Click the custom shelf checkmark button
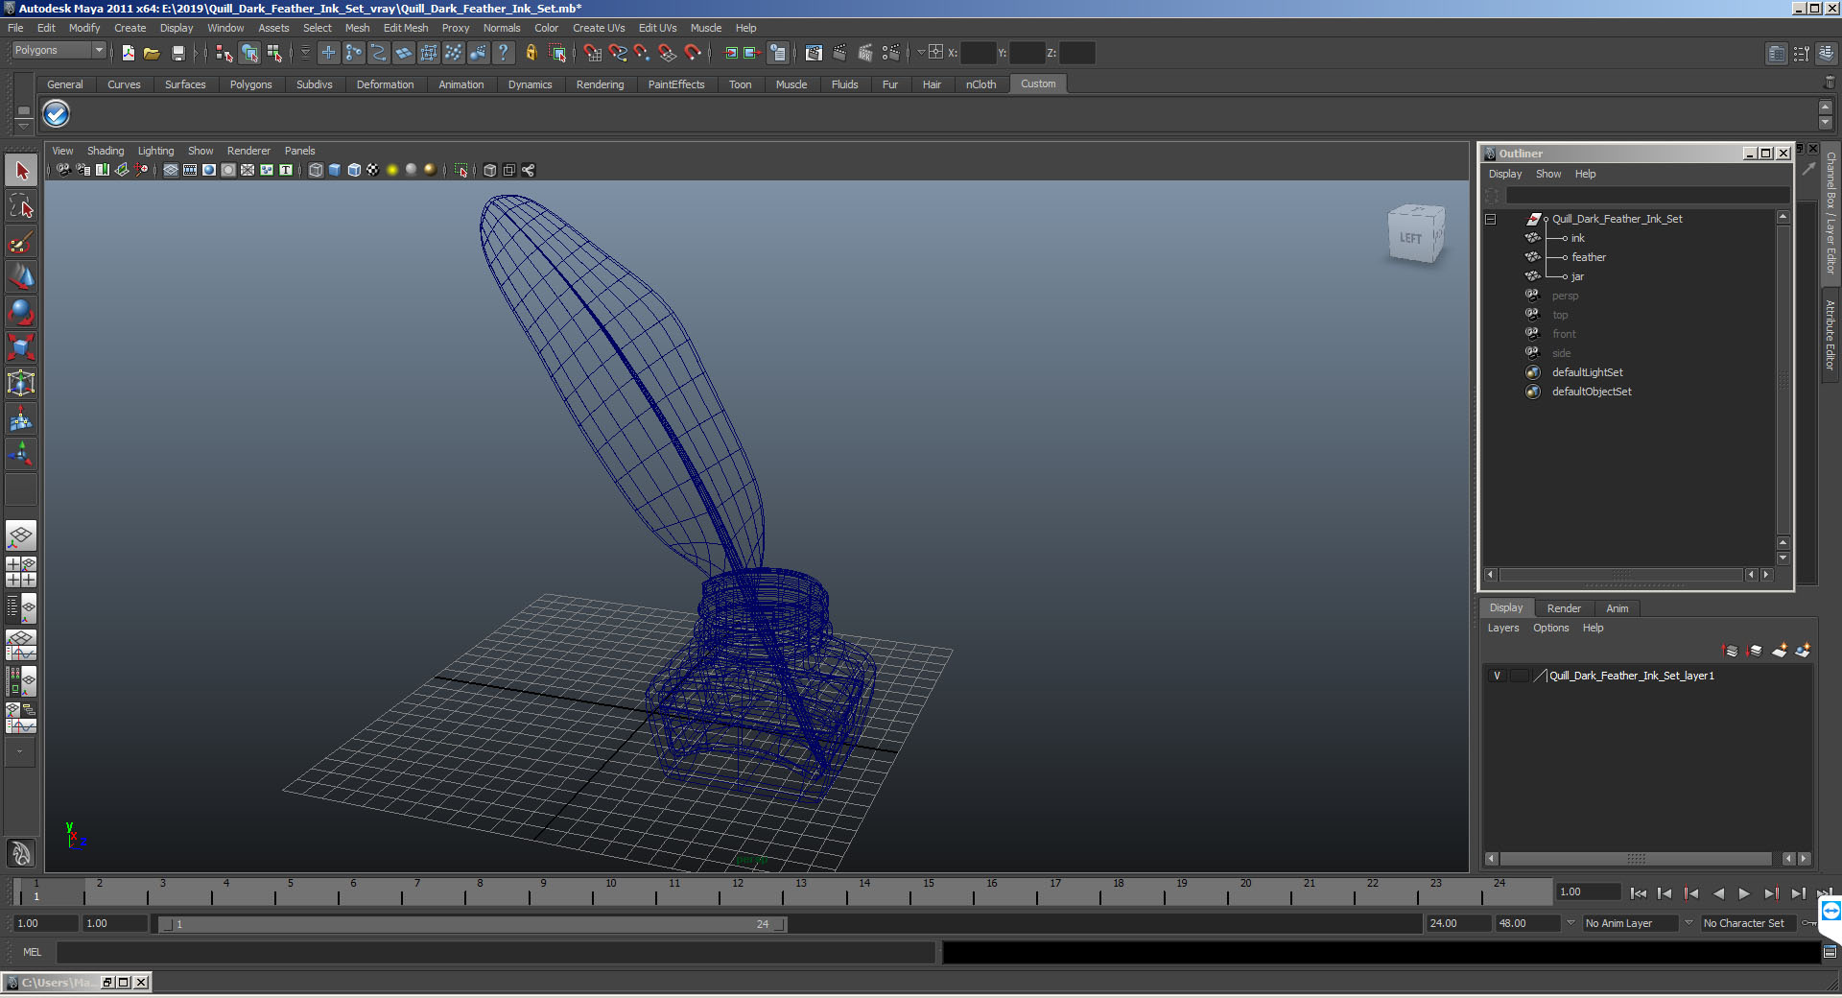This screenshot has height=998, width=1842. [57, 114]
